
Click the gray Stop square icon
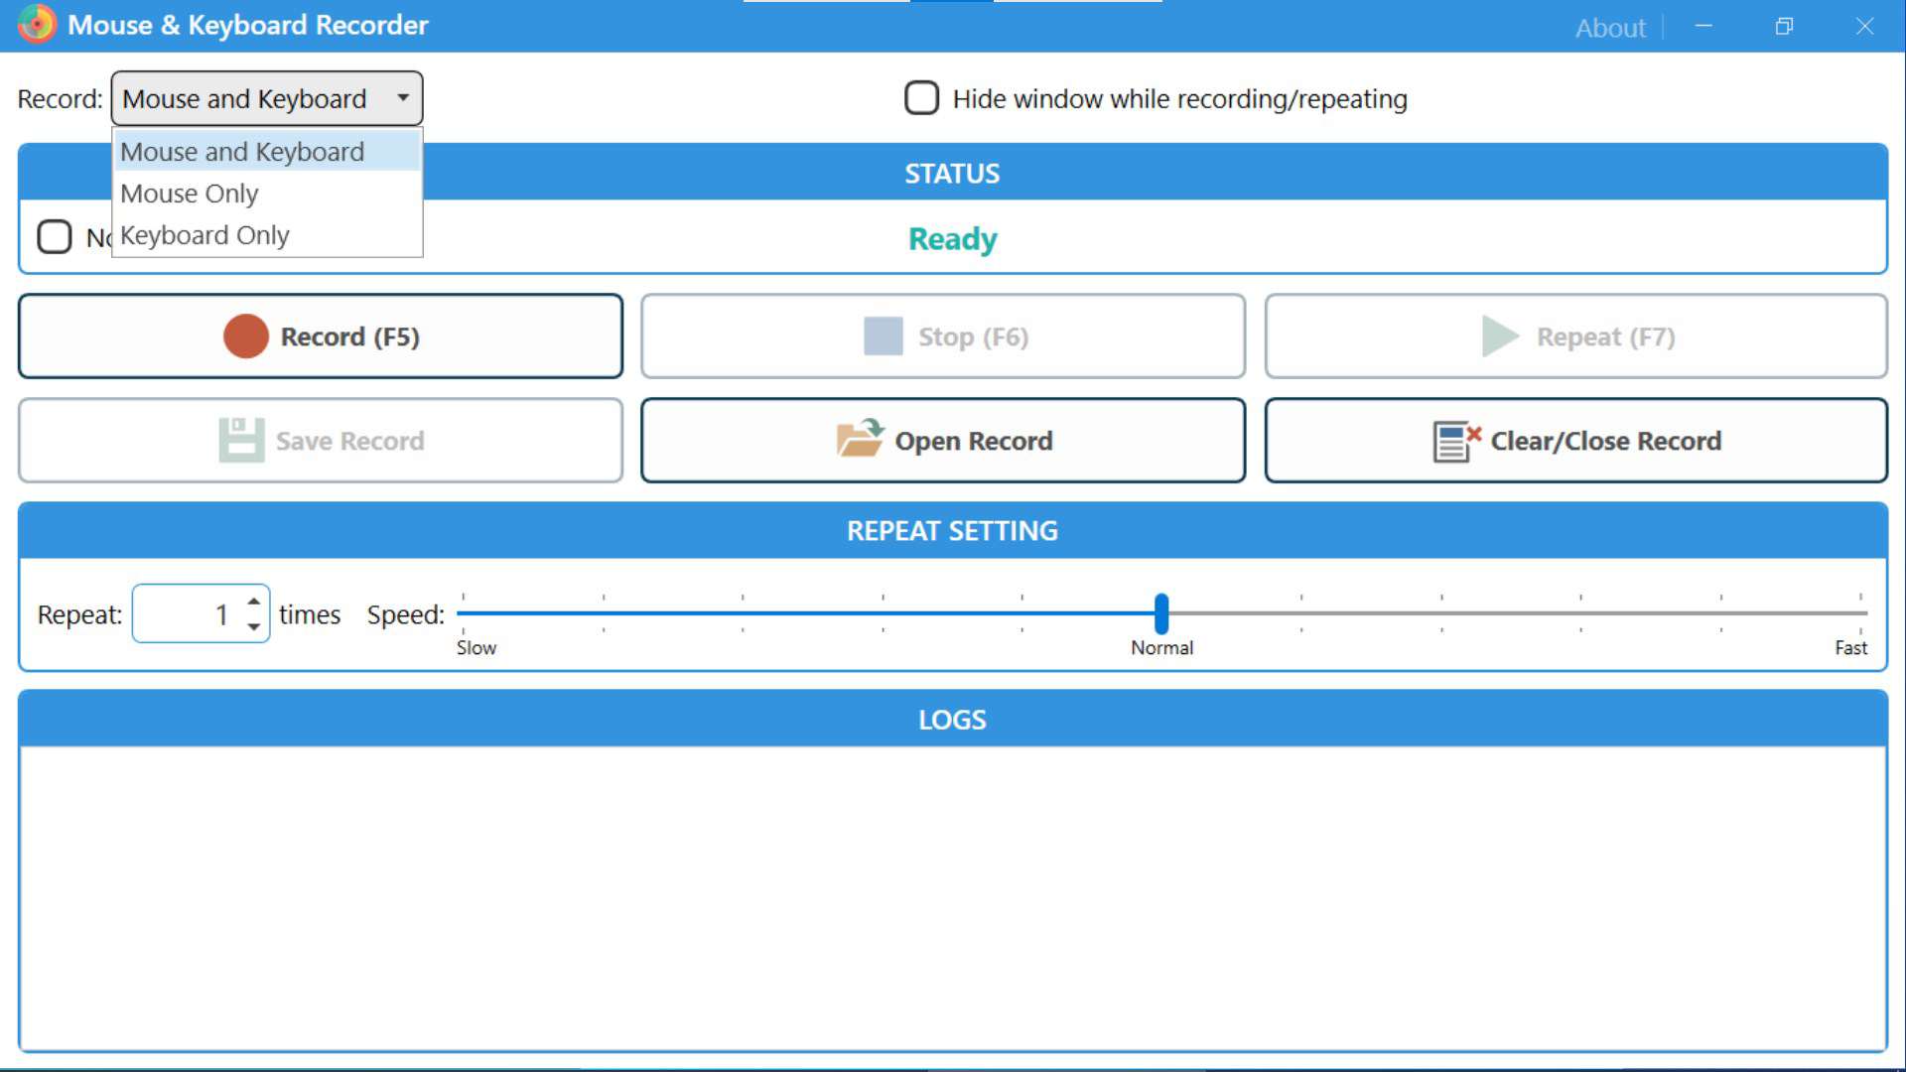click(883, 336)
